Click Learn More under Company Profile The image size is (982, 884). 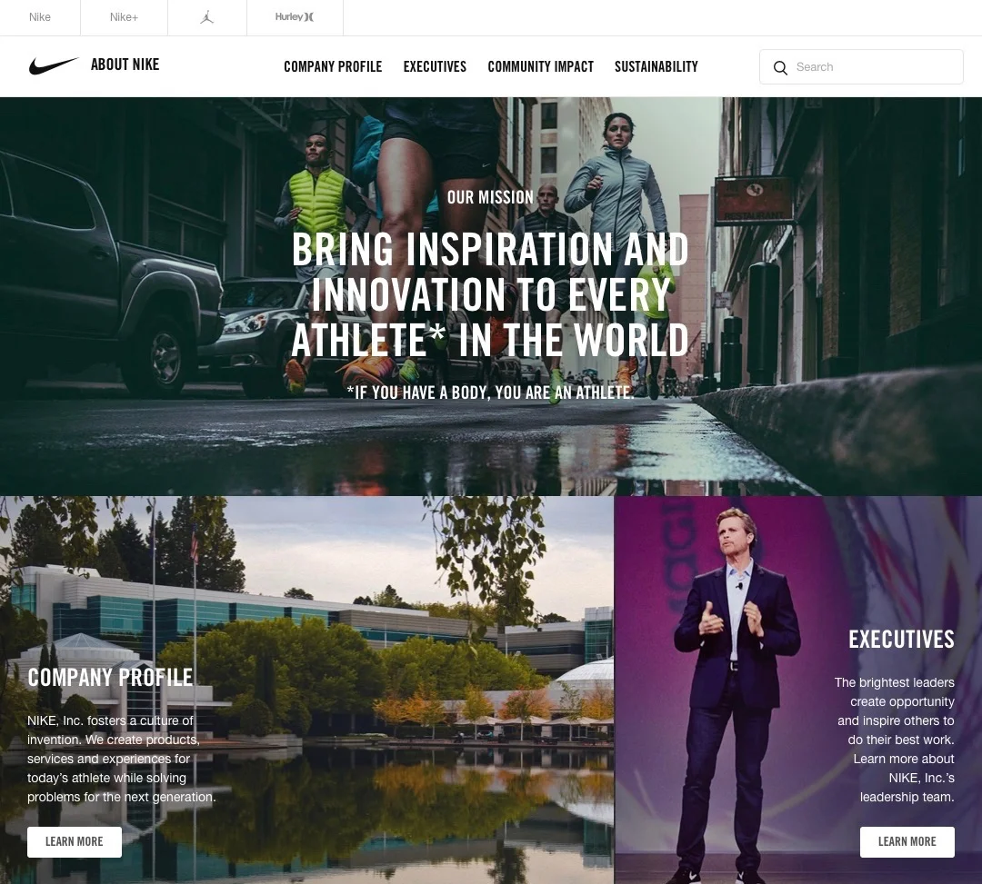click(x=75, y=841)
